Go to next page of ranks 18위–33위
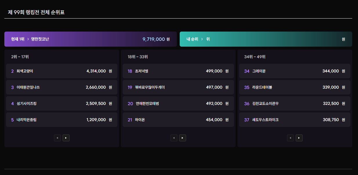This screenshot has height=175, width=358. click(182, 138)
